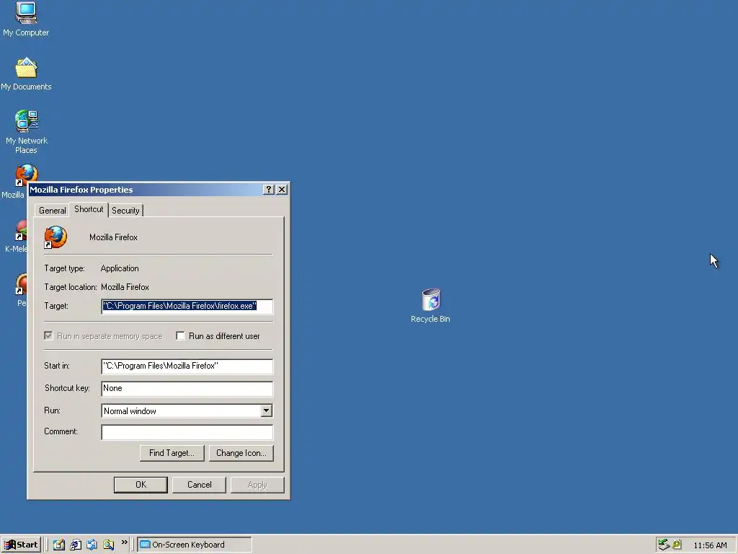This screenshot has height=554, width=738.
Task: Click the Target type Application text
Action: pos(120,268)
